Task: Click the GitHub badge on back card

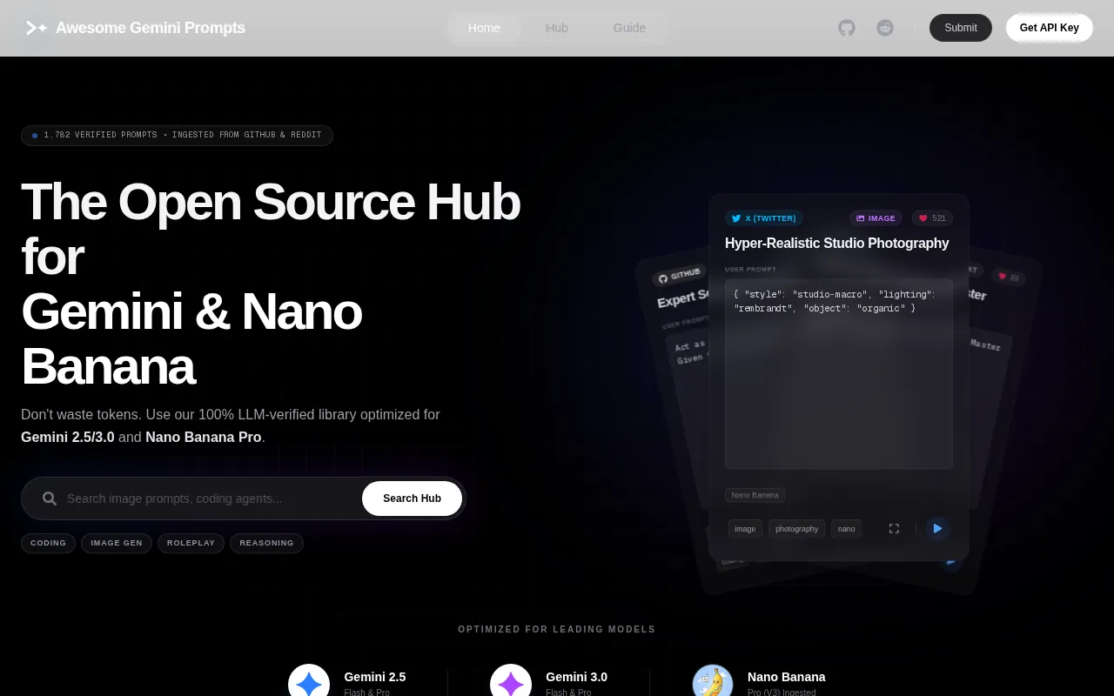Action: click(x=680, y=276)
